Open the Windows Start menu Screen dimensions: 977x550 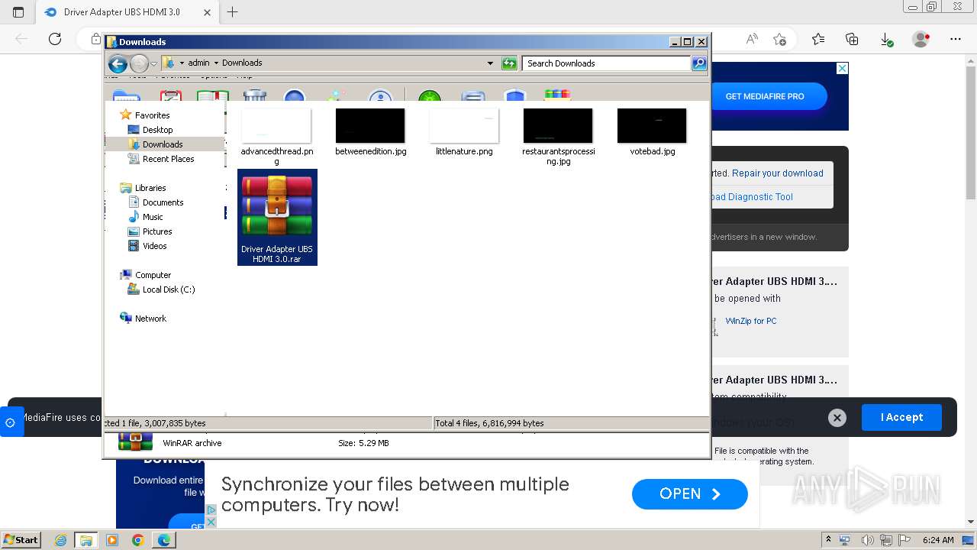click(x=21, y=540)
